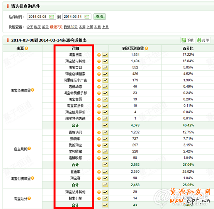Open trend chart for 淘宝客搜索 row

(x=105, y=106)
